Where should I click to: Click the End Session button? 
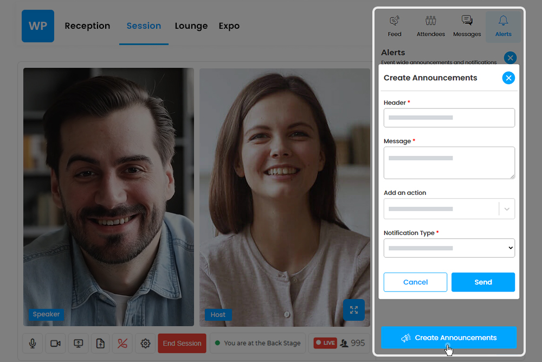(182, 343)
